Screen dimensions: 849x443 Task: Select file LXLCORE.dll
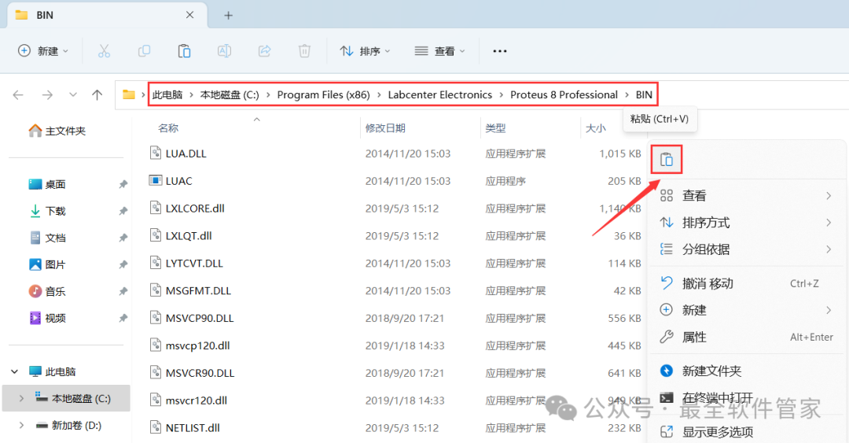pos(195,209)
